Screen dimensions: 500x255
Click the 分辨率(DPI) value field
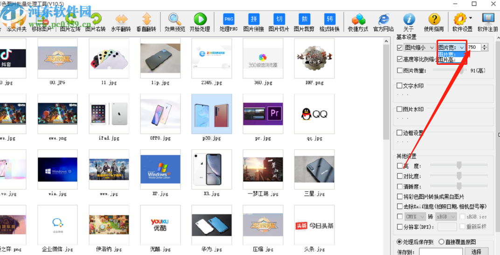[447, 227]
